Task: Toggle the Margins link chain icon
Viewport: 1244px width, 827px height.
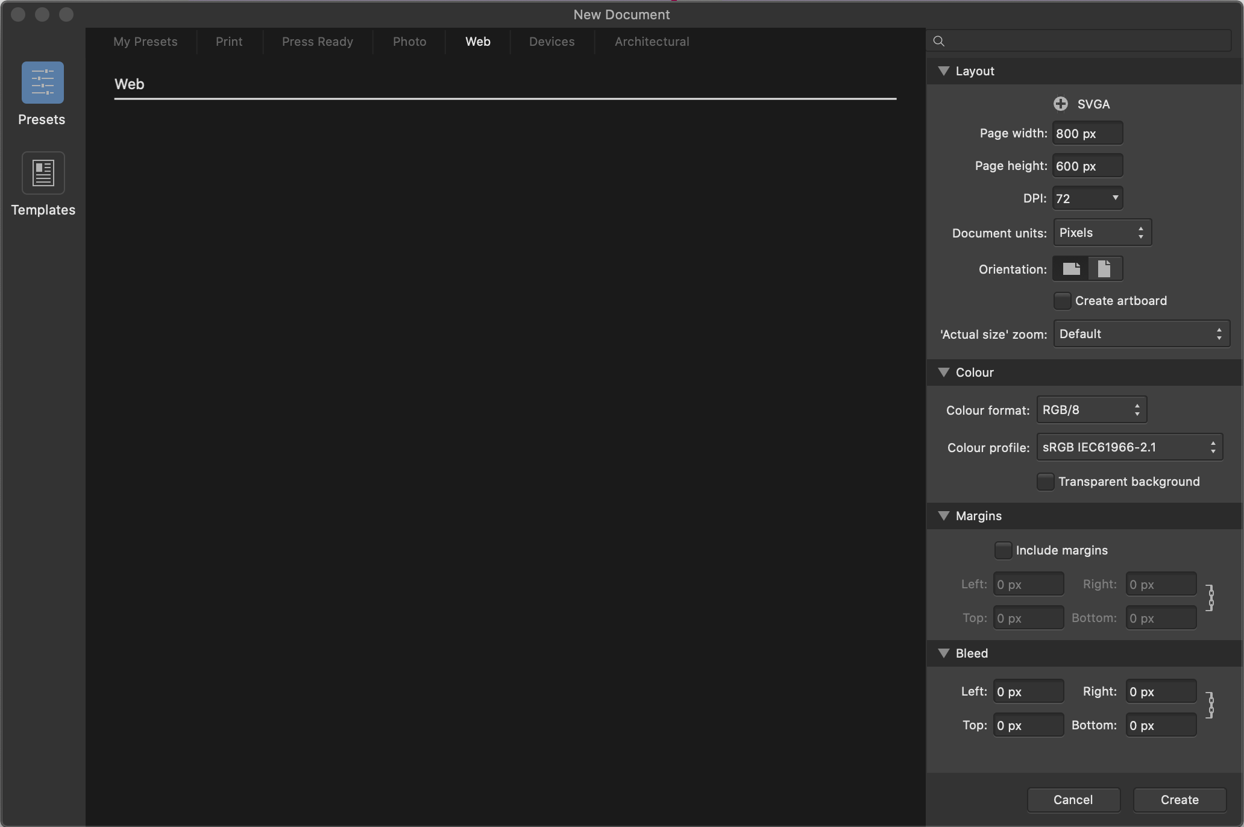Action: pyautogui.click(x=1210, y=598)
